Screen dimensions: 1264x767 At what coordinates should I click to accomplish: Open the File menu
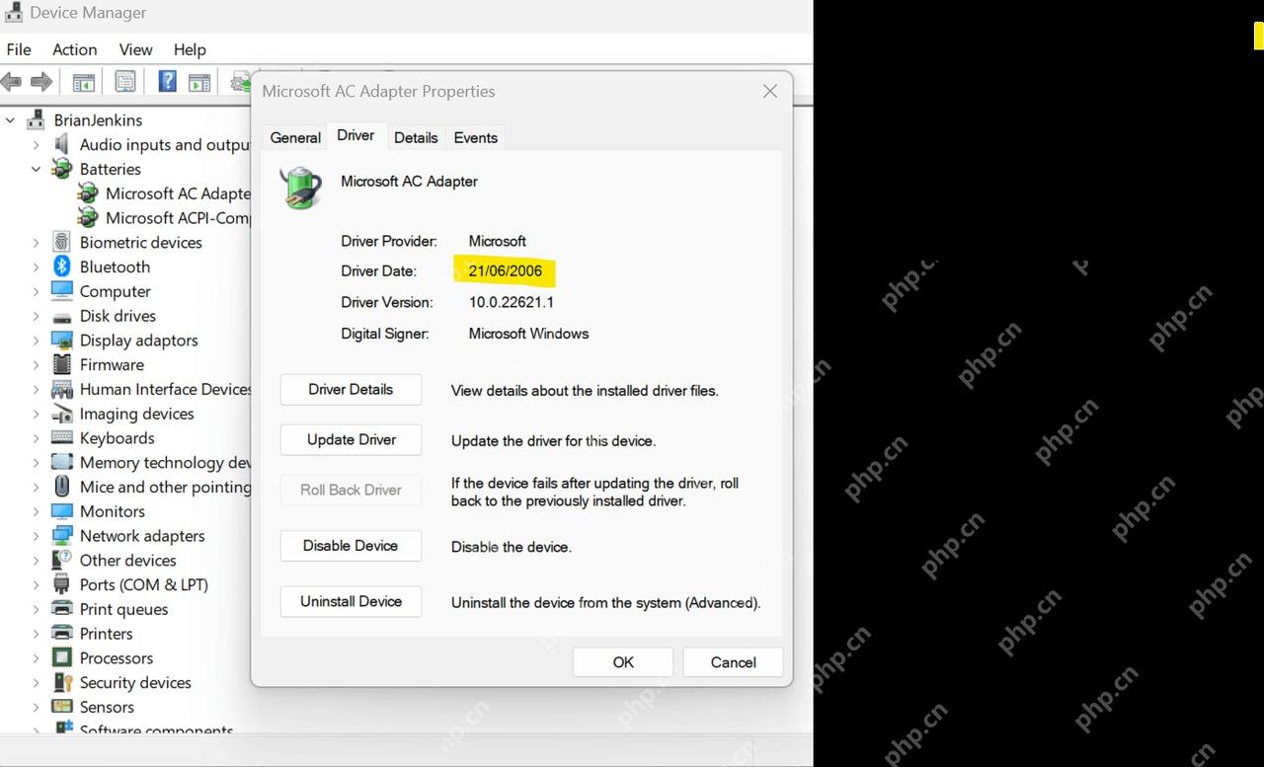click(19, 49)
